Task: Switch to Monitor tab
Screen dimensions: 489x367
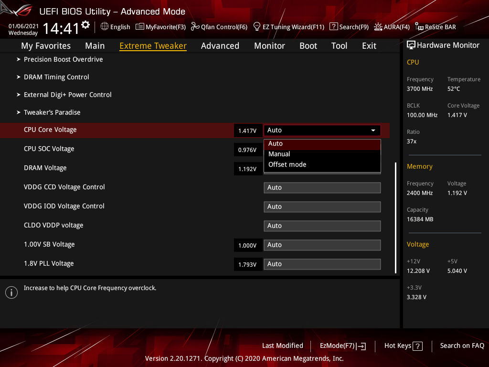Action: pos(269,46)
